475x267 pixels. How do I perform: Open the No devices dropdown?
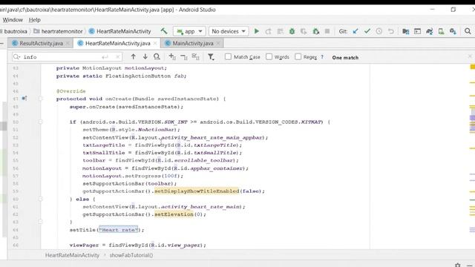[229, 31]
